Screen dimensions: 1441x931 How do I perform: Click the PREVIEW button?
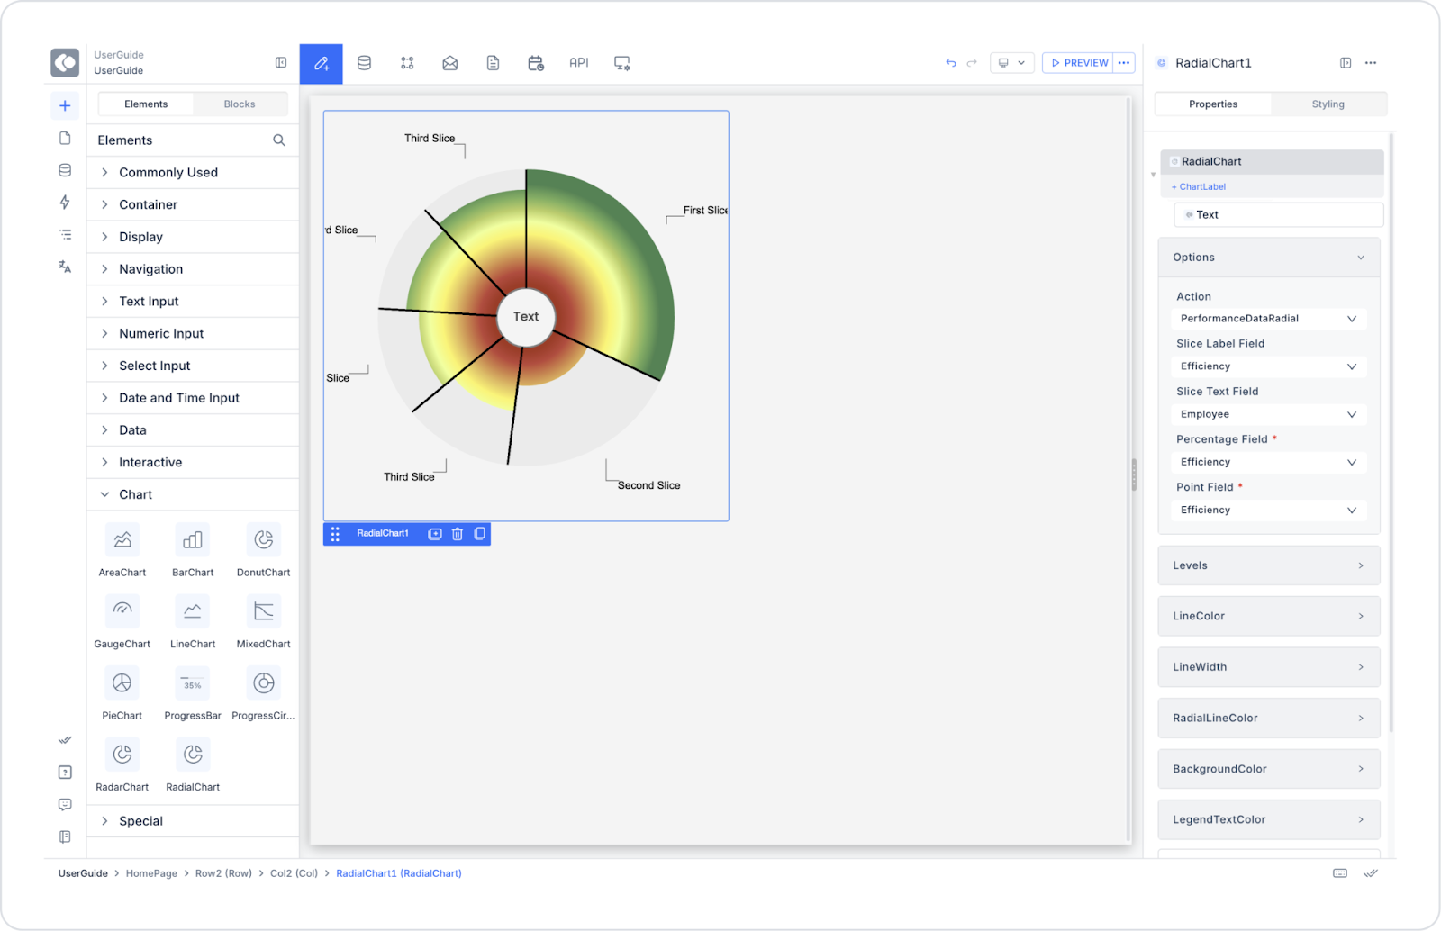coord(1078,63)
